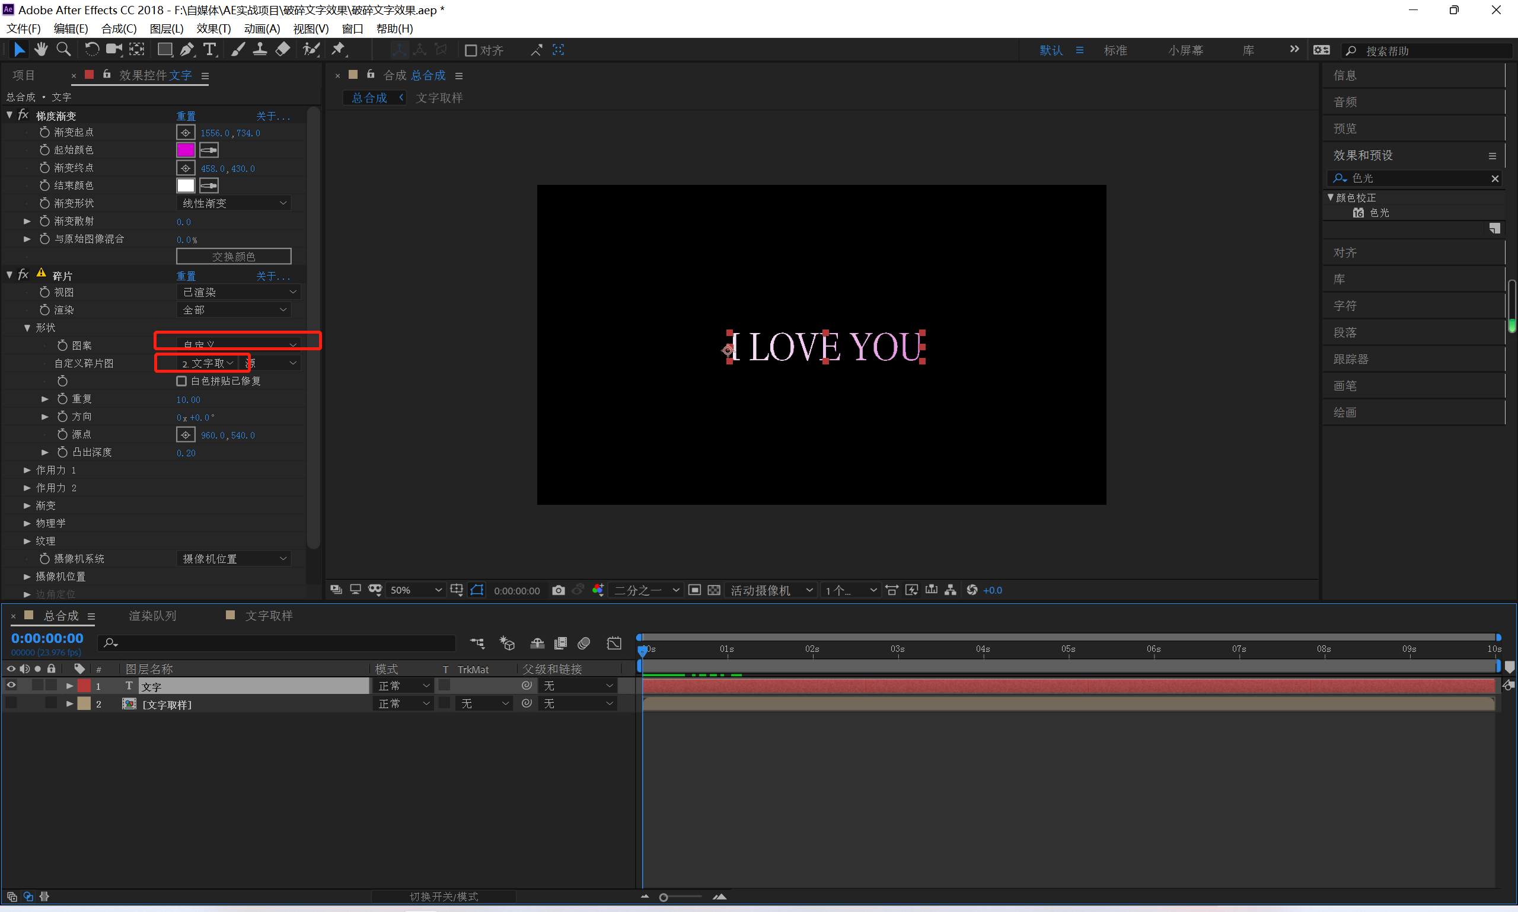Toggle stopwatch for 渐变起点
This screenshot has width=1518, height=912.
44,132
